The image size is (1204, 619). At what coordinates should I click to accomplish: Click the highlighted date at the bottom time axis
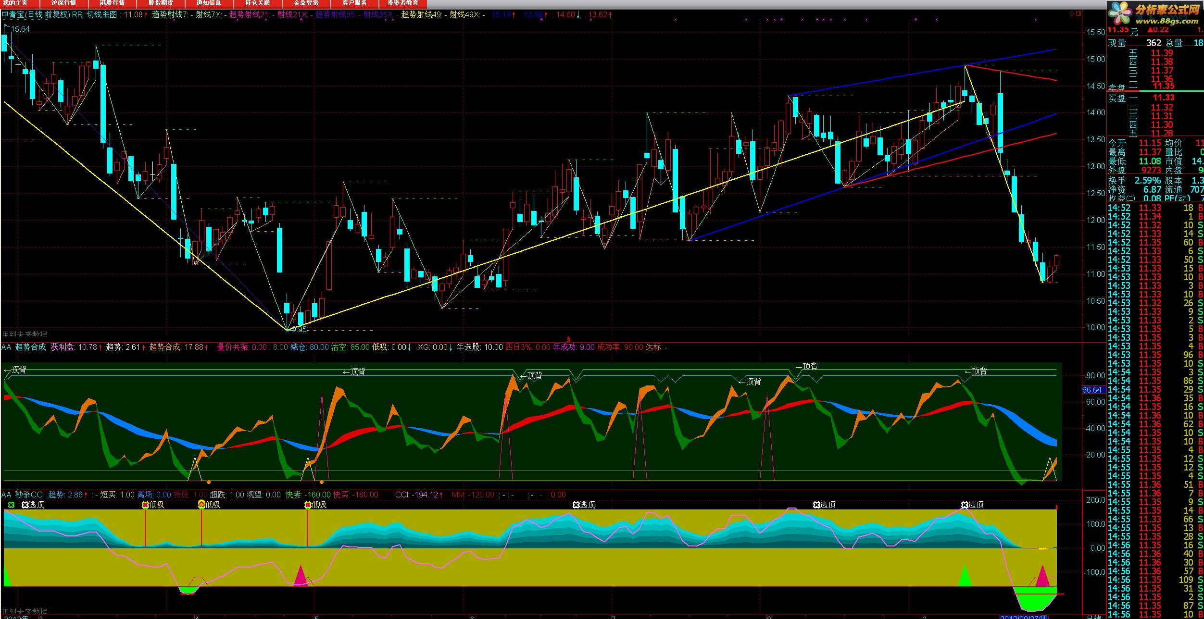tap(1024, 617)
